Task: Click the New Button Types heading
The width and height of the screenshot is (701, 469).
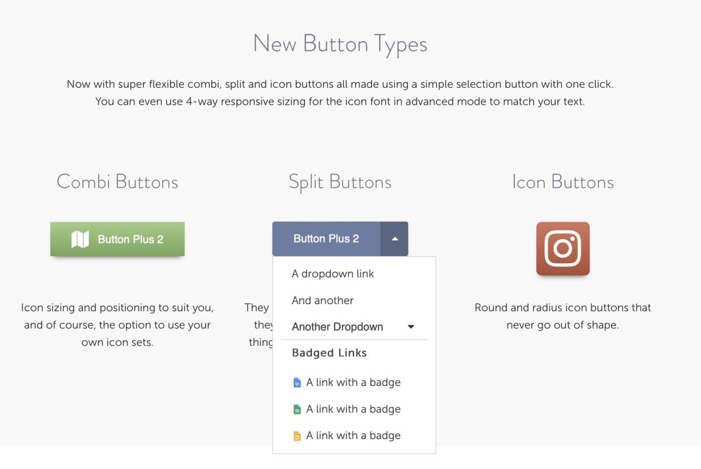Action: [x=340, y=44]
